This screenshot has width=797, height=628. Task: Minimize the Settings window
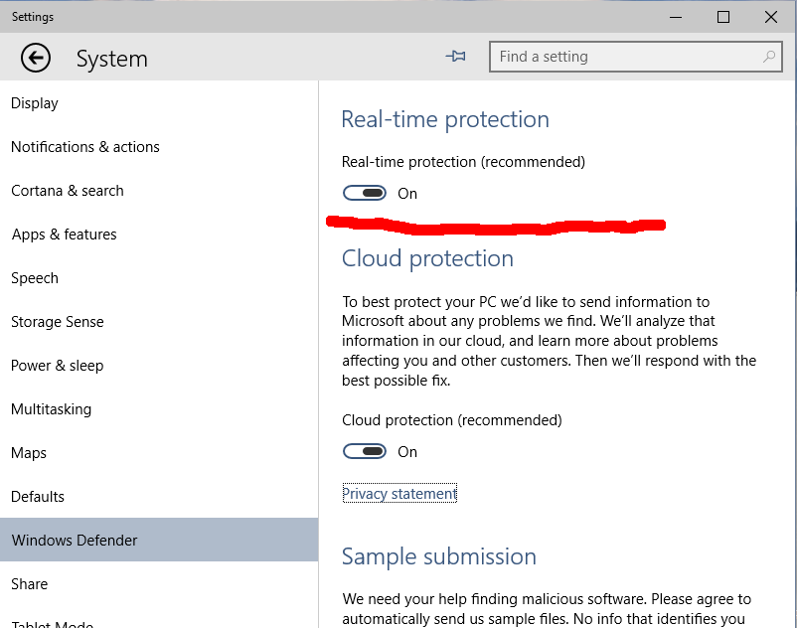pos(676,17)
